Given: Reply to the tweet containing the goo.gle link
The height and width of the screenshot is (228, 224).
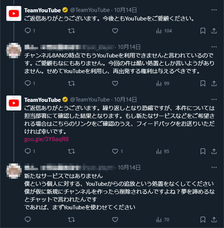Looking at the screenshot, I should coord(27,152).
